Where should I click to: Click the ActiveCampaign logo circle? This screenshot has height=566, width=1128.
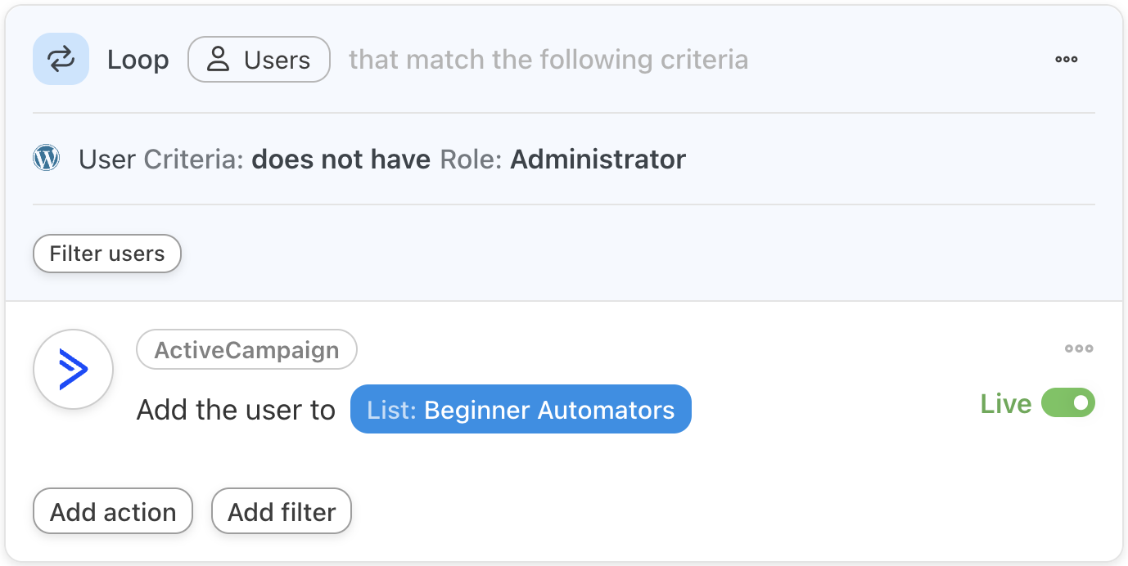point(73,370)
